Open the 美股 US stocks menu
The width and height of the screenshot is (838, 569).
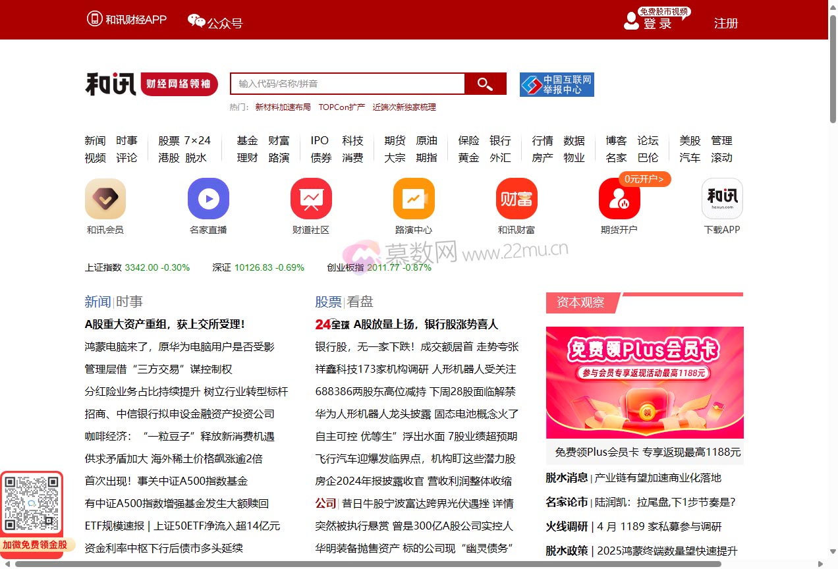pyautogui.click(x=689, y=140)
